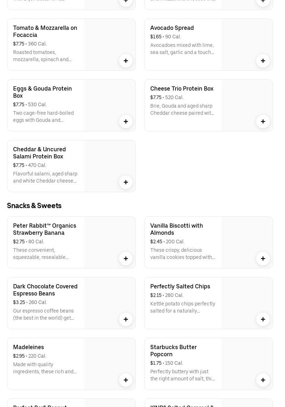Click Perfectly Salted Chips image placeholder
This screenshot has height=407, width=285.
[x=247, y=298]
